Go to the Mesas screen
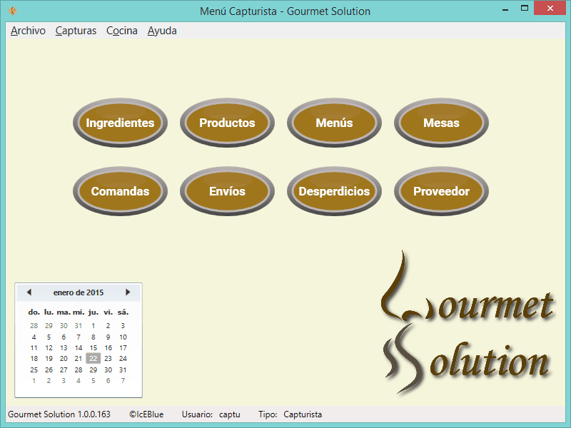The image size is (571, 428). [x=441, y=123]
